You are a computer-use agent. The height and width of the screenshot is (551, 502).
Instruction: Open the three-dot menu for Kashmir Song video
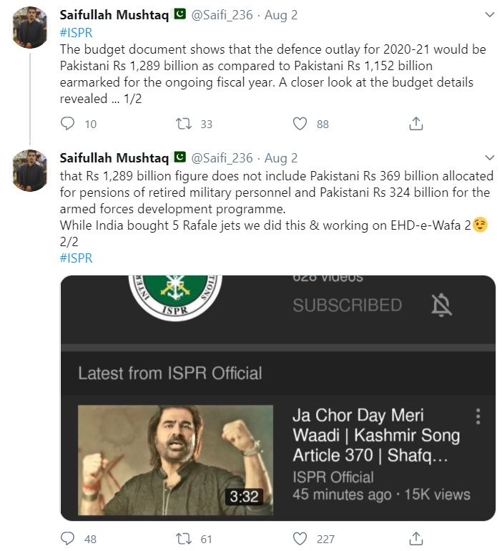tap(478, 416)
